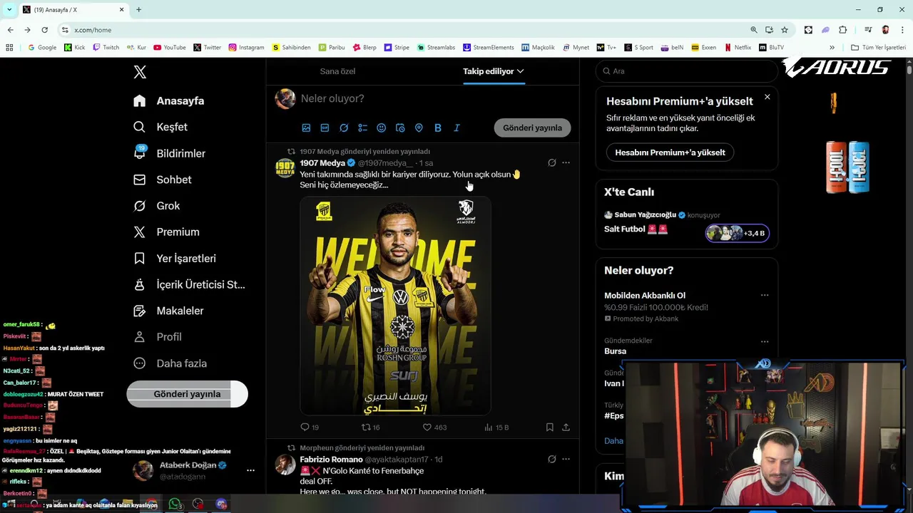Open browser extensions puzzle icon
Image resolution: width=913 pixels, height=513 pixels.
[842, 30]
